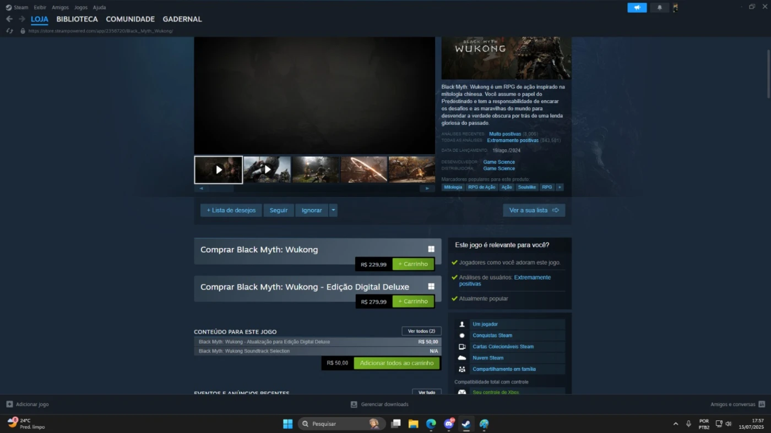Click the store URL address text

click(101, 31)
